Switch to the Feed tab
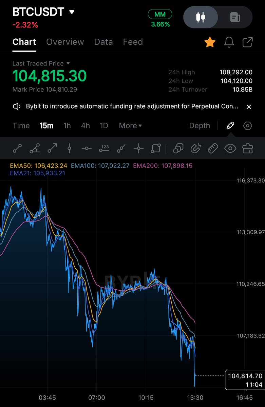 pyautogui.click(x=133, y=42)
